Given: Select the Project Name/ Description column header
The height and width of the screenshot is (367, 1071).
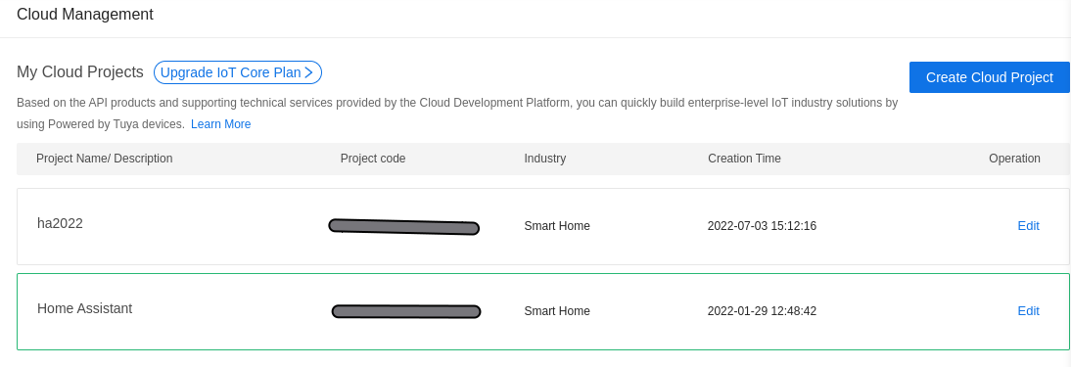Looking at the screenshot, I should tap(105, 159).
